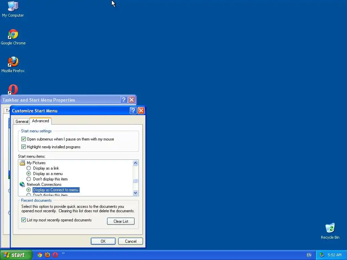Image resolution: width=347 pixels, height=260 pixels.
Task: Click the EN language indicator
Action: (x=309, y=255)
